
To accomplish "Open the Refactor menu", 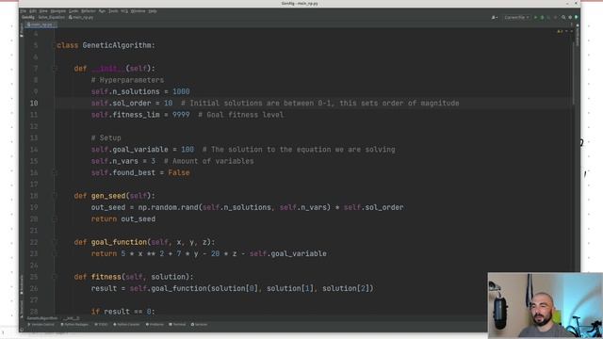I will point(88,11).
